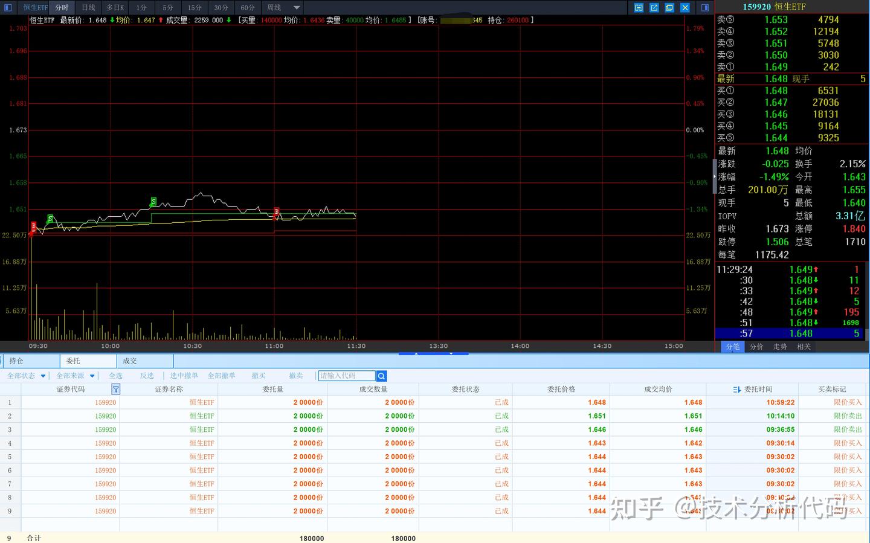Screen dimensions: 870x543
Task: Close the chart panel with X icon
Action: point(685,7)
